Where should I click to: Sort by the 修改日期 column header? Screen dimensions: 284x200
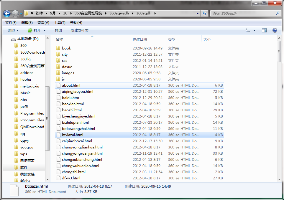pos(140,39)
